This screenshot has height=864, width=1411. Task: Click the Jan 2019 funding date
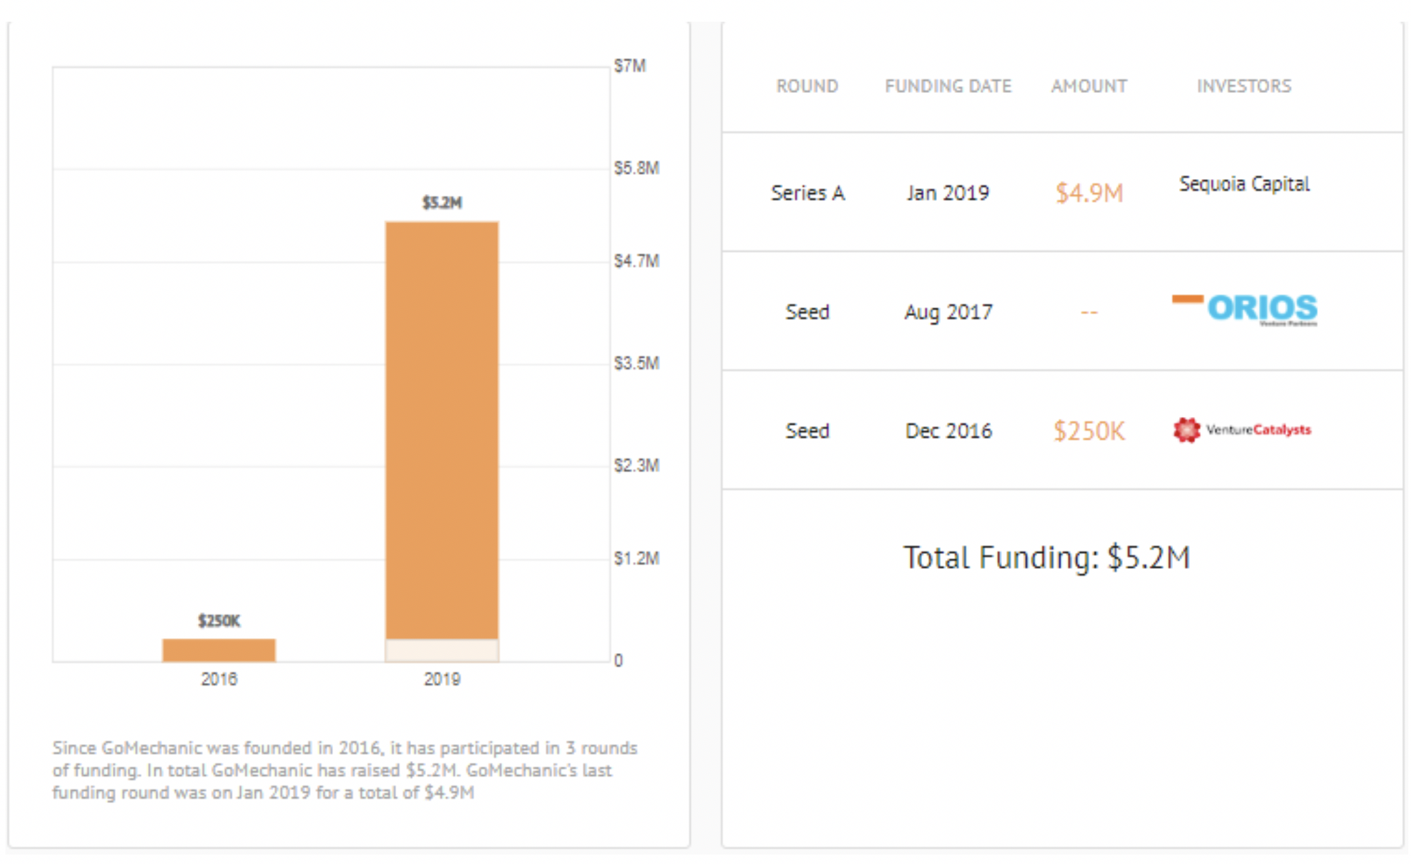[x=948, y=193]
